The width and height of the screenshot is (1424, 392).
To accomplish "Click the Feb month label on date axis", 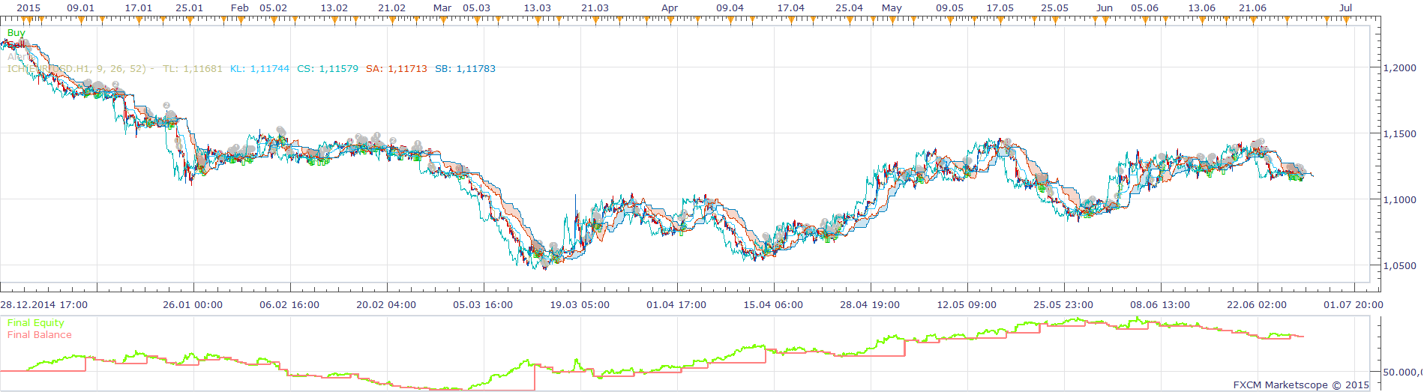I will (x=240, y=8).
